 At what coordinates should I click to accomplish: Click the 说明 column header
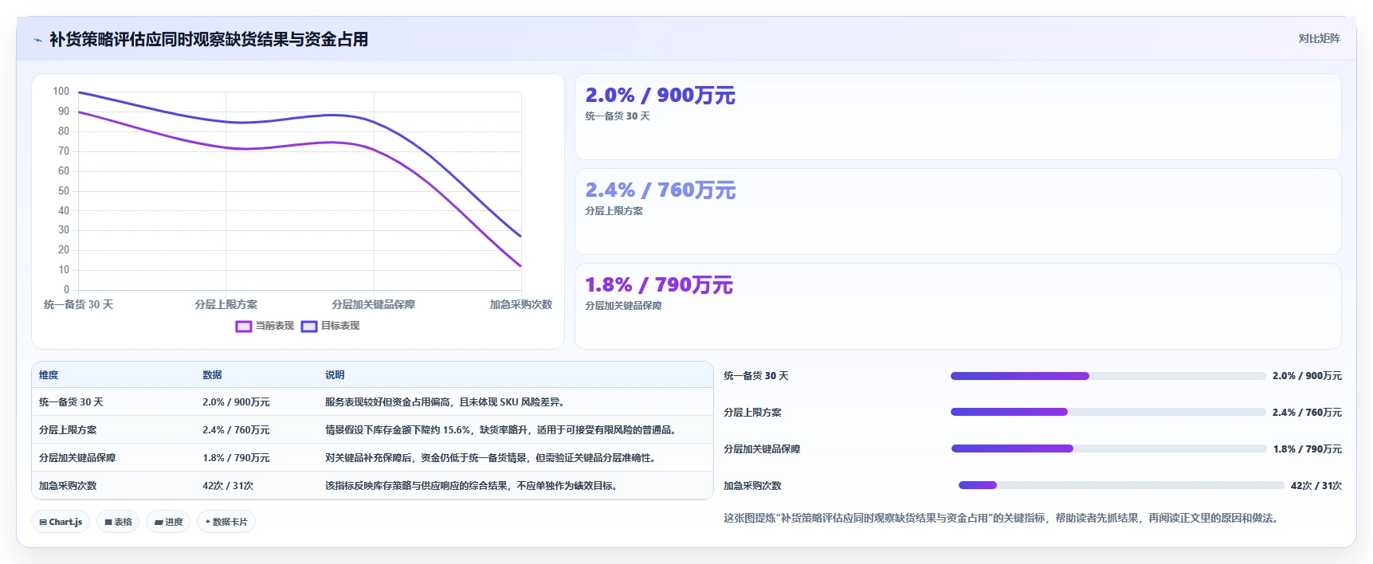click(335, 375)
